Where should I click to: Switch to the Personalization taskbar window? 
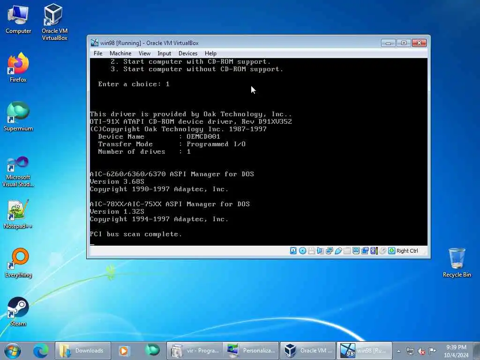(x=250, y=351)
